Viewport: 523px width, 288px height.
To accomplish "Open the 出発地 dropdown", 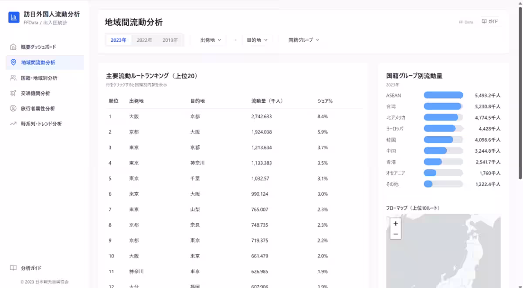I will click(x=211, y=40).
